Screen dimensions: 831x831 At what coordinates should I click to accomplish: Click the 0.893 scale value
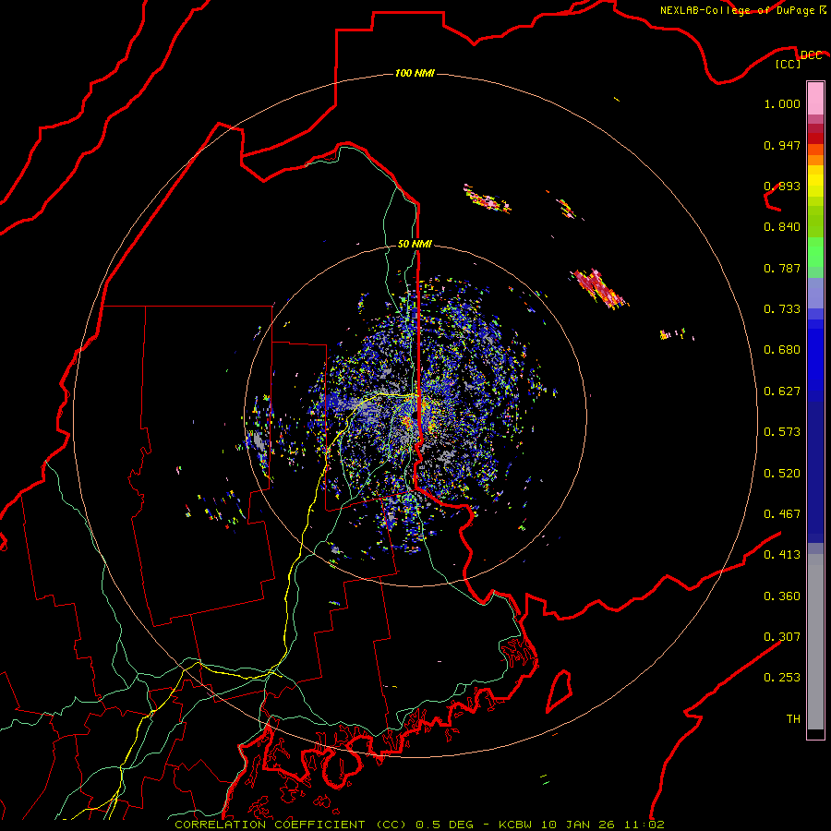[782, 186]
